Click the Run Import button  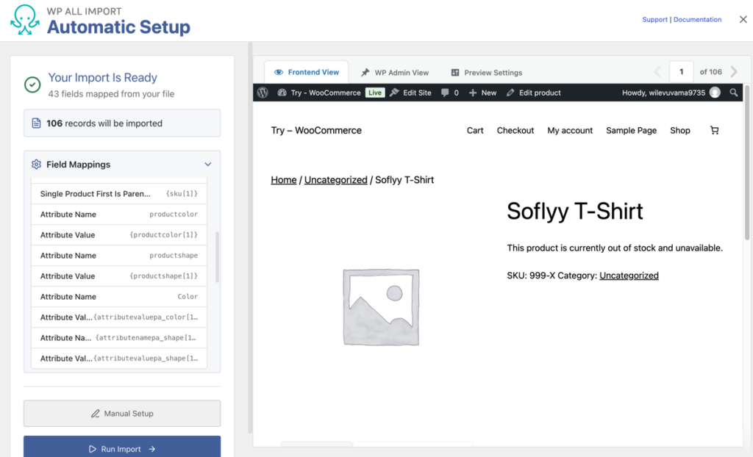[x=122, y=448]
